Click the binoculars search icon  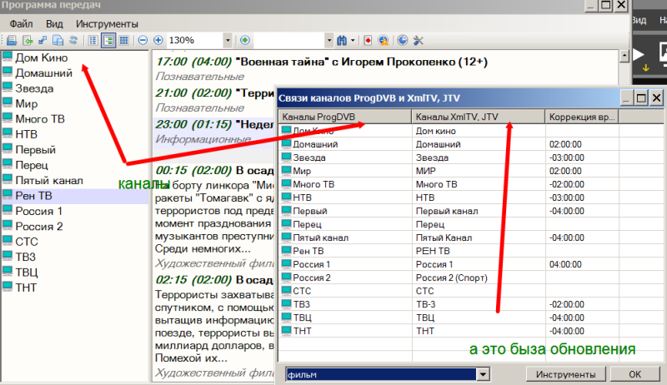(x=342, y=40)
